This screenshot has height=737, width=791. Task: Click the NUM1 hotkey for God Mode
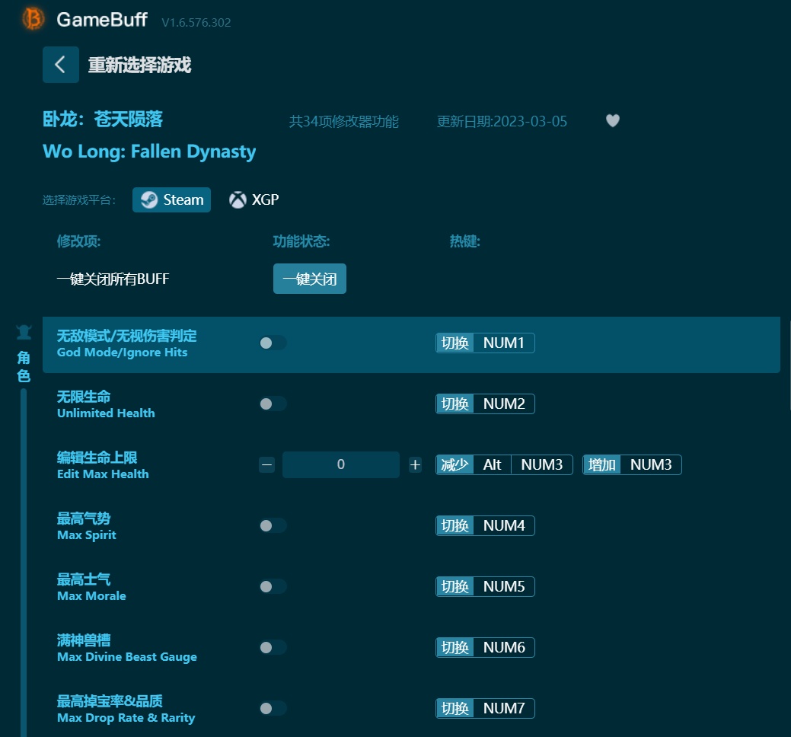click(x=485, y=343)
